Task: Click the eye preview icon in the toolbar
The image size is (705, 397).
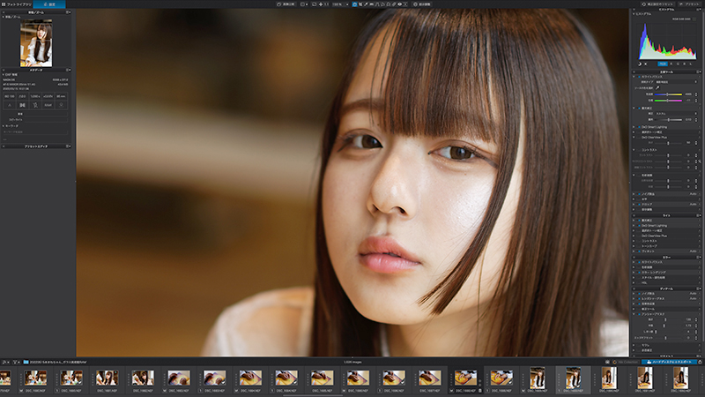Action: [x=399, y=4]
